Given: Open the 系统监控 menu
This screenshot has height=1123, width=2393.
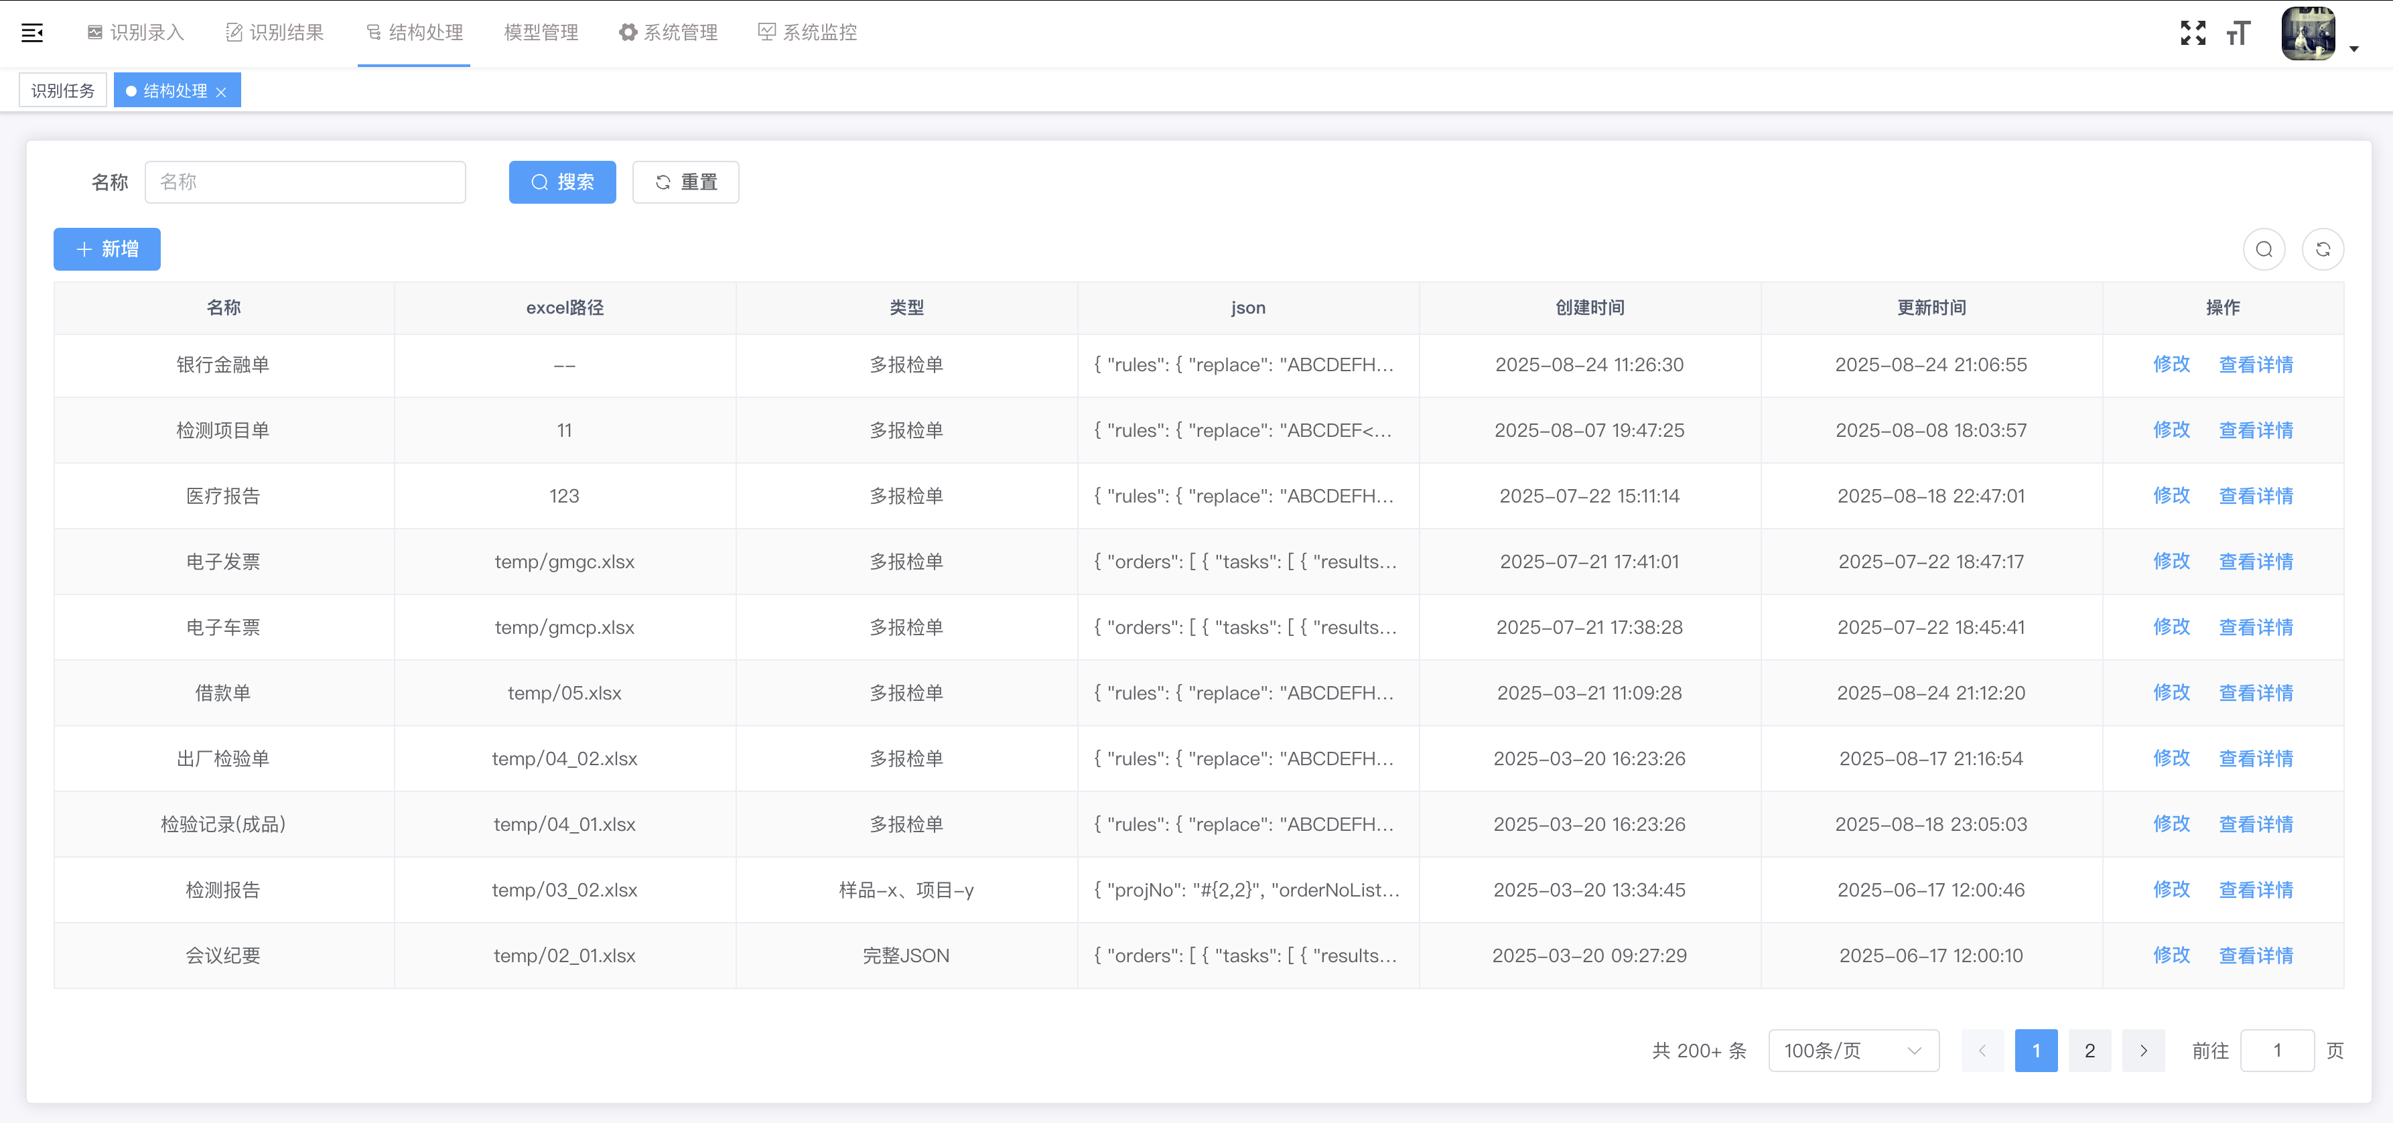Looking at the screenshot, I should (808, 33).
